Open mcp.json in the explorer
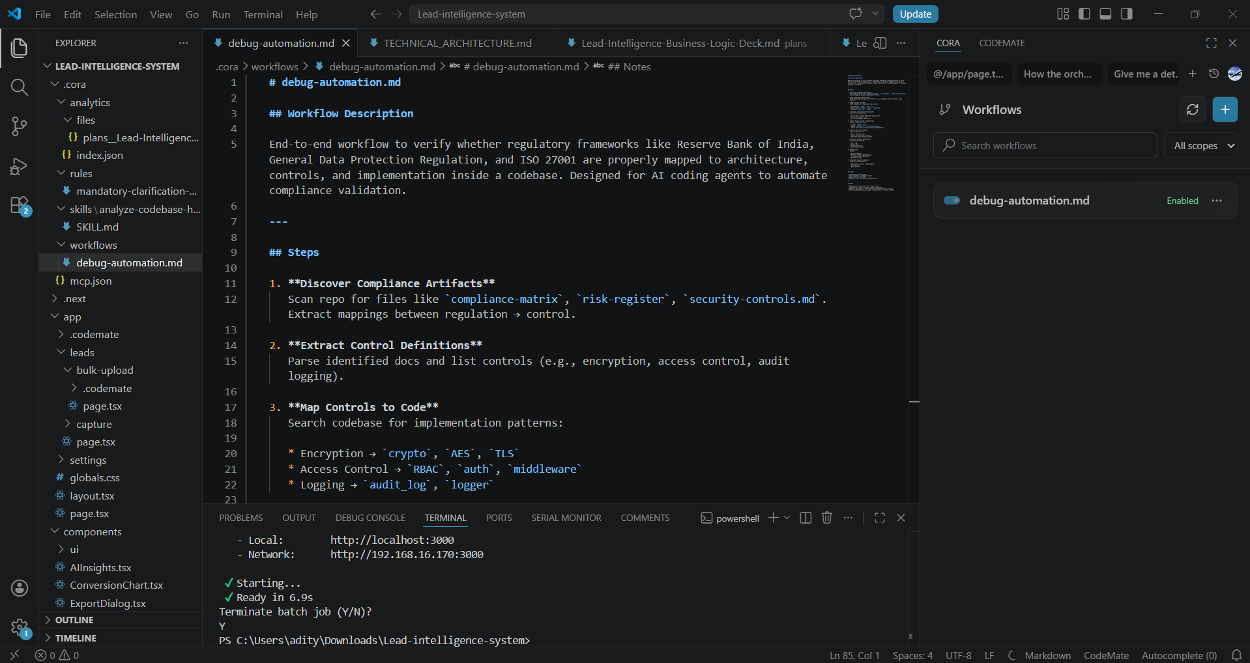The image size is (1250, 663). point(91,281)
